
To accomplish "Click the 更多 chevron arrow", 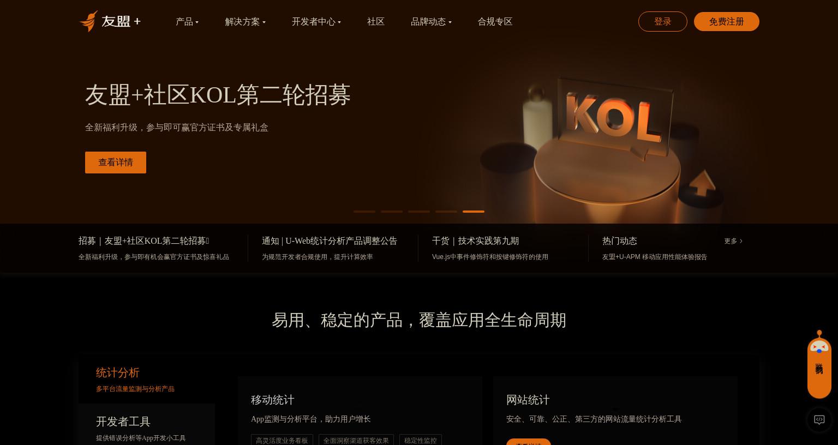I will coord(741,241).
